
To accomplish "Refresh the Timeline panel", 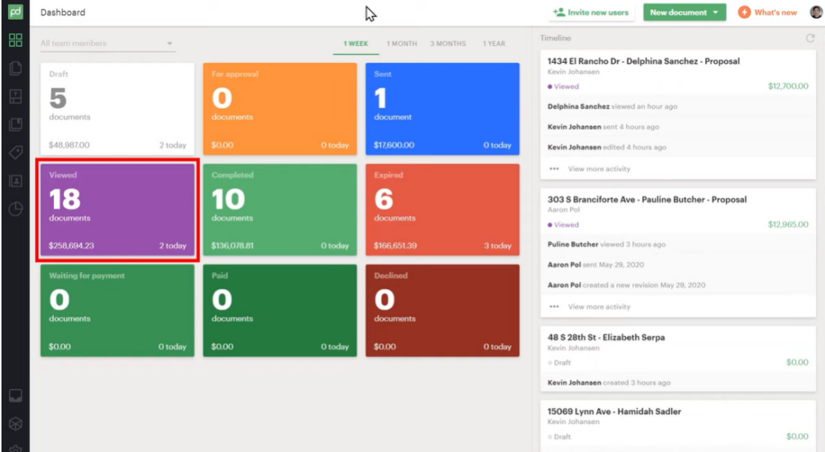I will coord(810,38).
